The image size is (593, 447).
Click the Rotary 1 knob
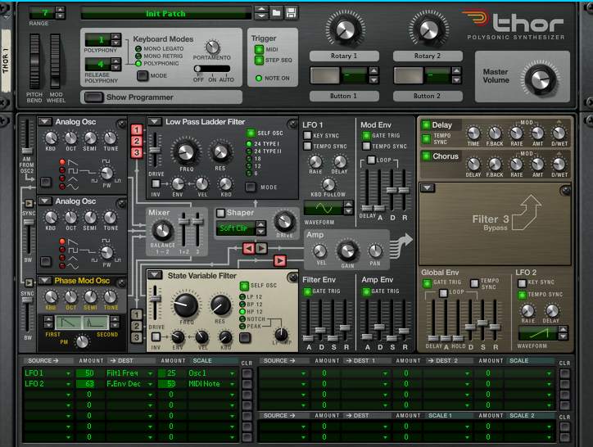(x=346, y=29)
